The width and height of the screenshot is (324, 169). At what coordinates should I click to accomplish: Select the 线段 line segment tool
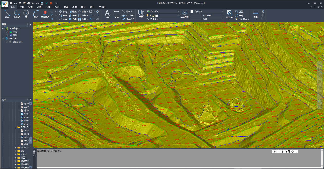pos(7,13)
